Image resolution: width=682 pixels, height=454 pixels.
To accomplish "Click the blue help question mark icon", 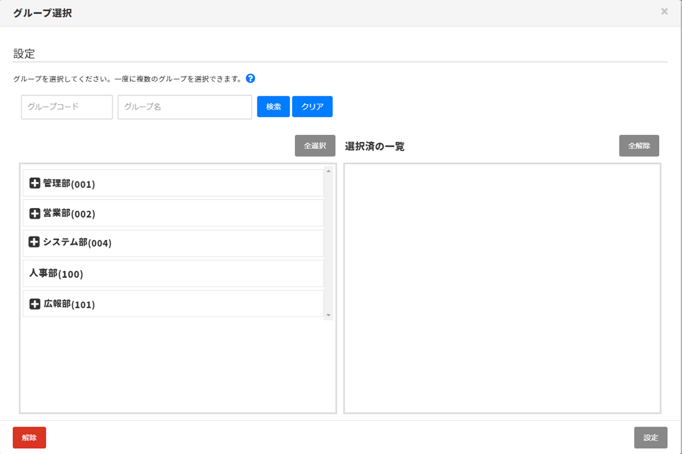I will tap(250, 79).
